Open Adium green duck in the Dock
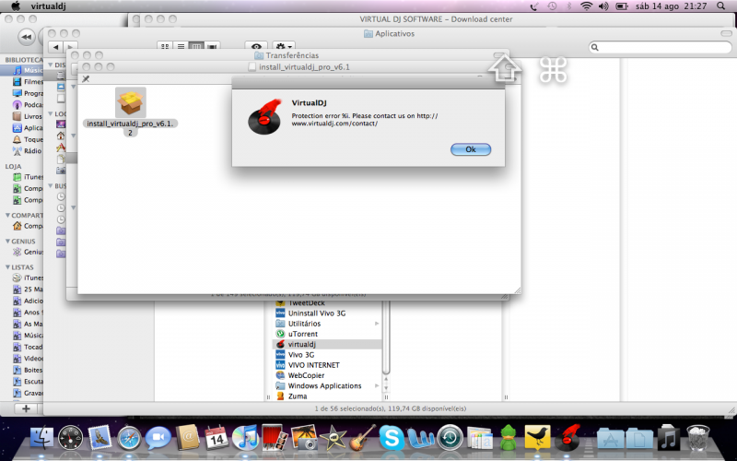 (509, 438)
